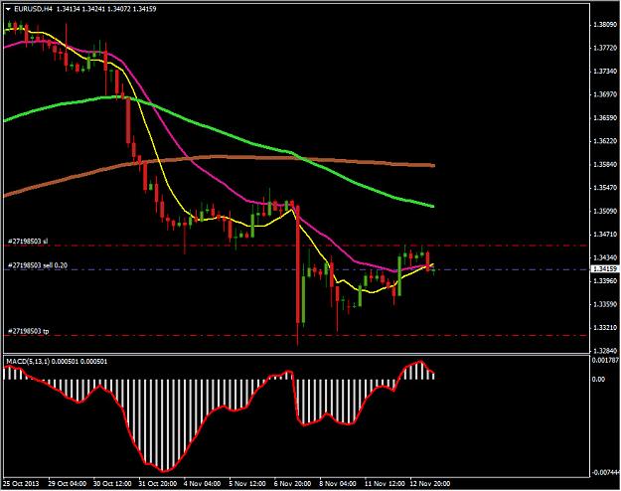Click price axis value 1.36970

click(x=605, y=94)
